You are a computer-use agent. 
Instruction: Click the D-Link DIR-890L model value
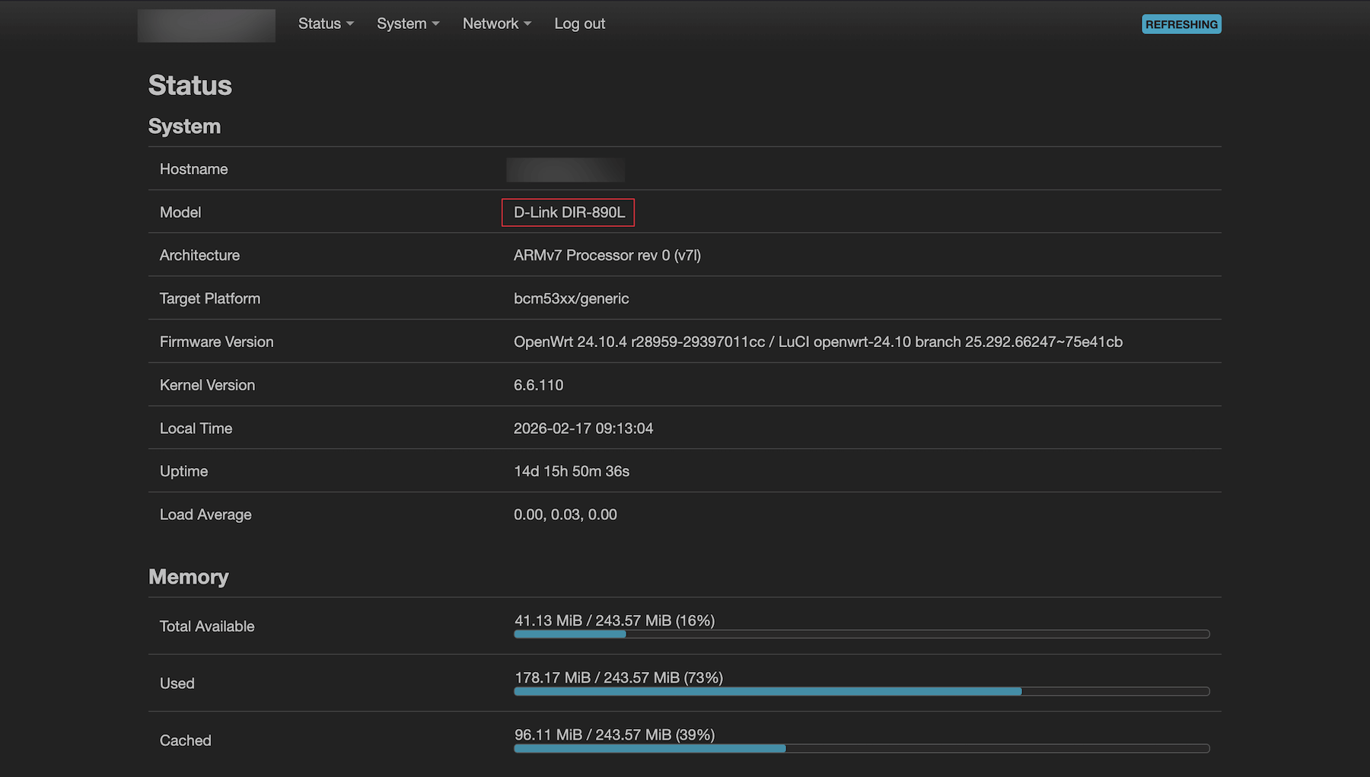click(x=569, y=212)
